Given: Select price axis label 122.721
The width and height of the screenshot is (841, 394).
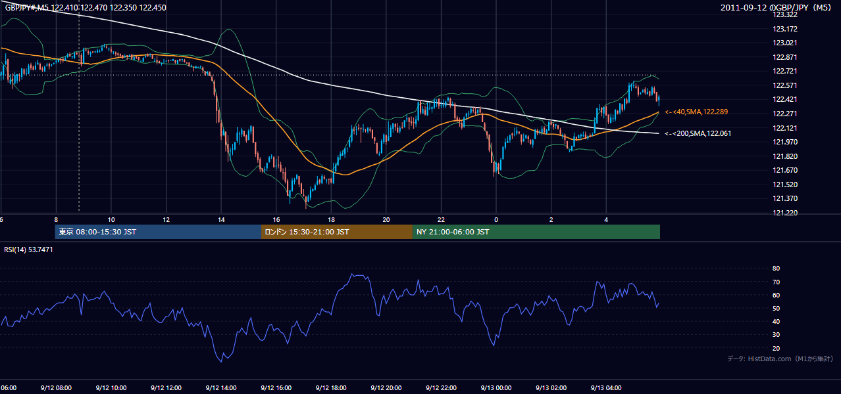Looking at the screenshot, I should 785,71.
